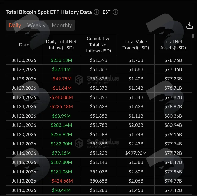Select the Jul 30,2026 date cell
This screenshot has height=196, width=197.
click(x=24, y=60)
